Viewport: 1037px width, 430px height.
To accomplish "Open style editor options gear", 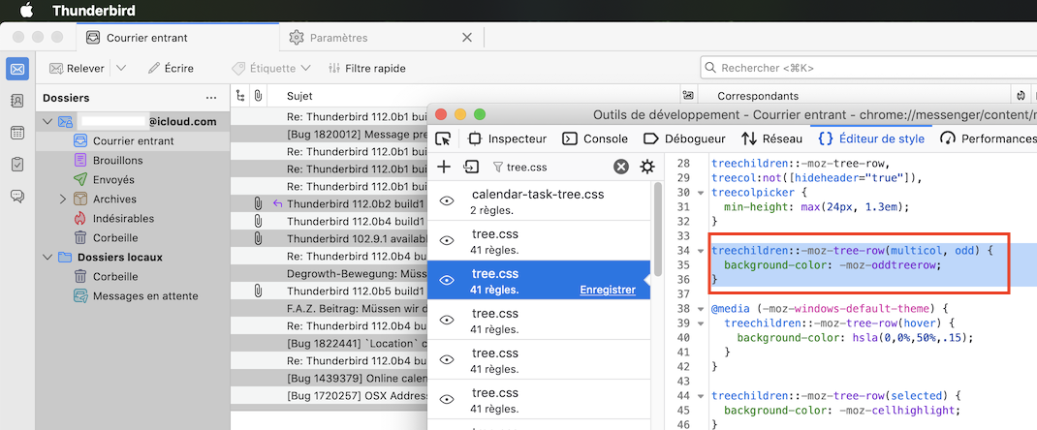I will 646,168.
